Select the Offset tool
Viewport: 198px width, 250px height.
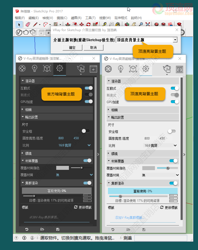coord(75,25)
